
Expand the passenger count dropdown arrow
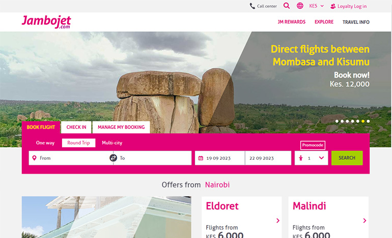[x=322, y=158]
